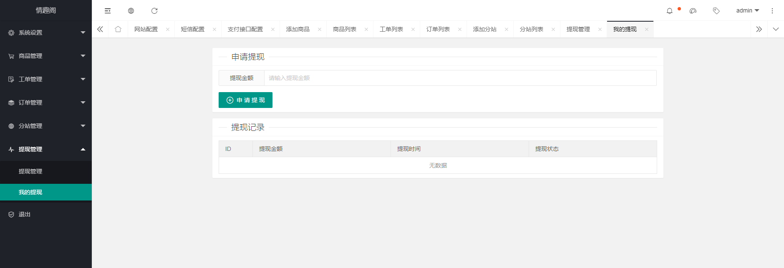The width and height of the screenshot is (784, 268).
Task: Select the active 我的提现 tab
Action: pyautogui.click(x=625, y=29)
